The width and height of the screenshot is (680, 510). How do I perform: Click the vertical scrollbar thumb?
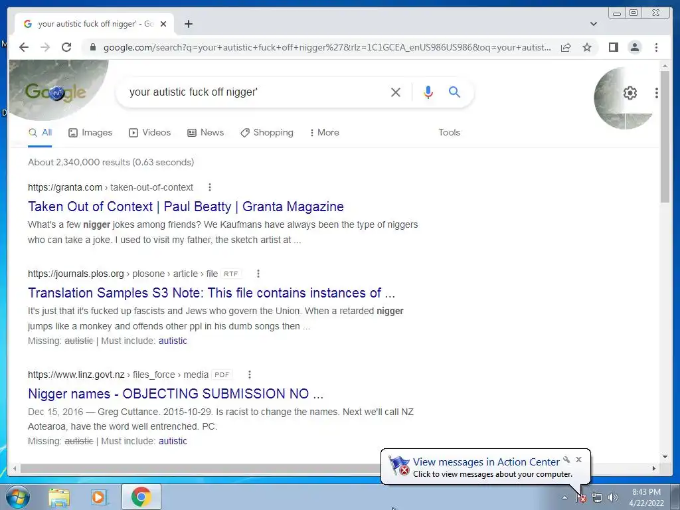(665, 137)
